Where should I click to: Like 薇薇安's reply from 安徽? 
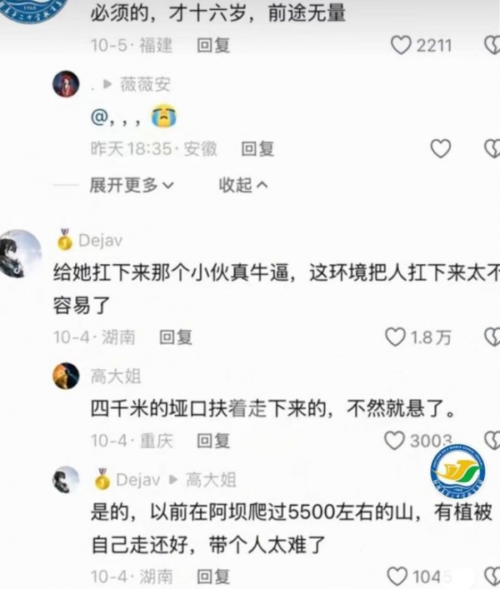tap(440, 148)
